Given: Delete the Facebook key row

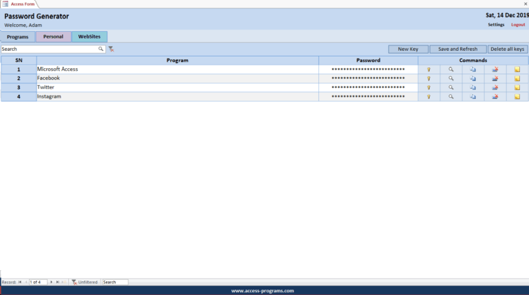Looking at the screenshot, I should click(495, 78).
